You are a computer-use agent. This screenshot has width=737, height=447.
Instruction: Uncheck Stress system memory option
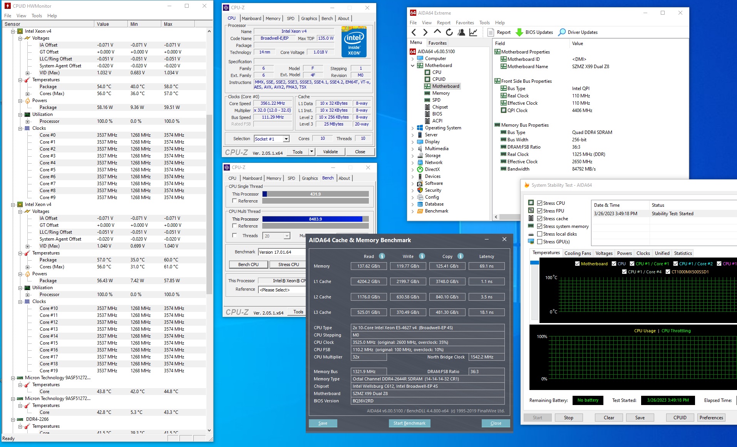(x=540, y=226)
